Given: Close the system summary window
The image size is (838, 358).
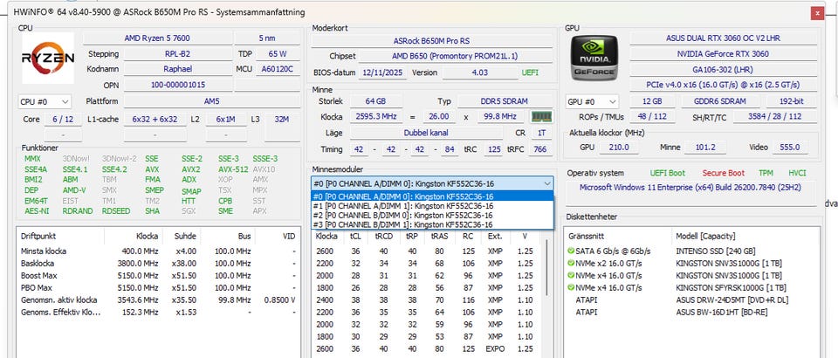Looking at the screenshot, I should coord(816,12).
